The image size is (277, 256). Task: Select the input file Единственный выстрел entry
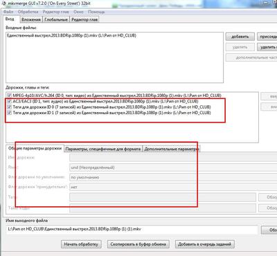[x=71, y=35]
